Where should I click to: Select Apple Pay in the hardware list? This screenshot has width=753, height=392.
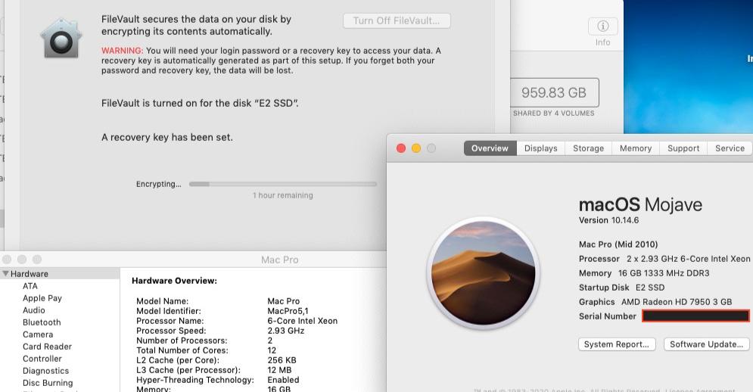42,298
